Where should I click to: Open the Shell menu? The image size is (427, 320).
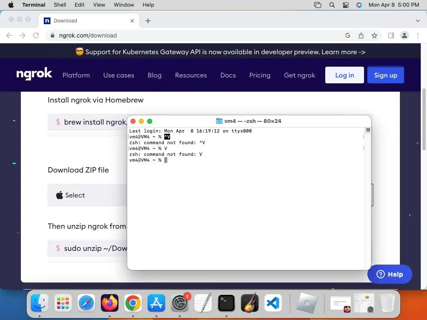coord(60,5)
